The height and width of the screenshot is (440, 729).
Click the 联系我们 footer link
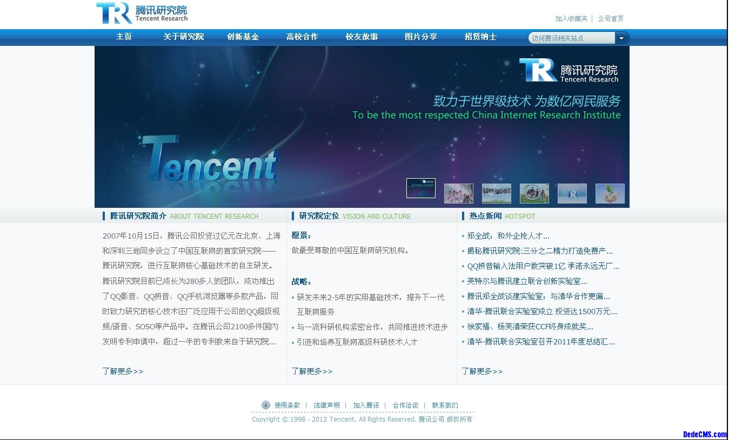pyautogui.click(x=445, y=405)
